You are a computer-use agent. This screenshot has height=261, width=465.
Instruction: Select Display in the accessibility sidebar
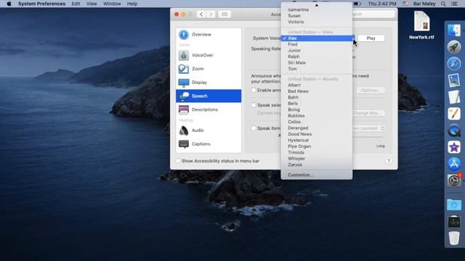(x=209, y=82)
